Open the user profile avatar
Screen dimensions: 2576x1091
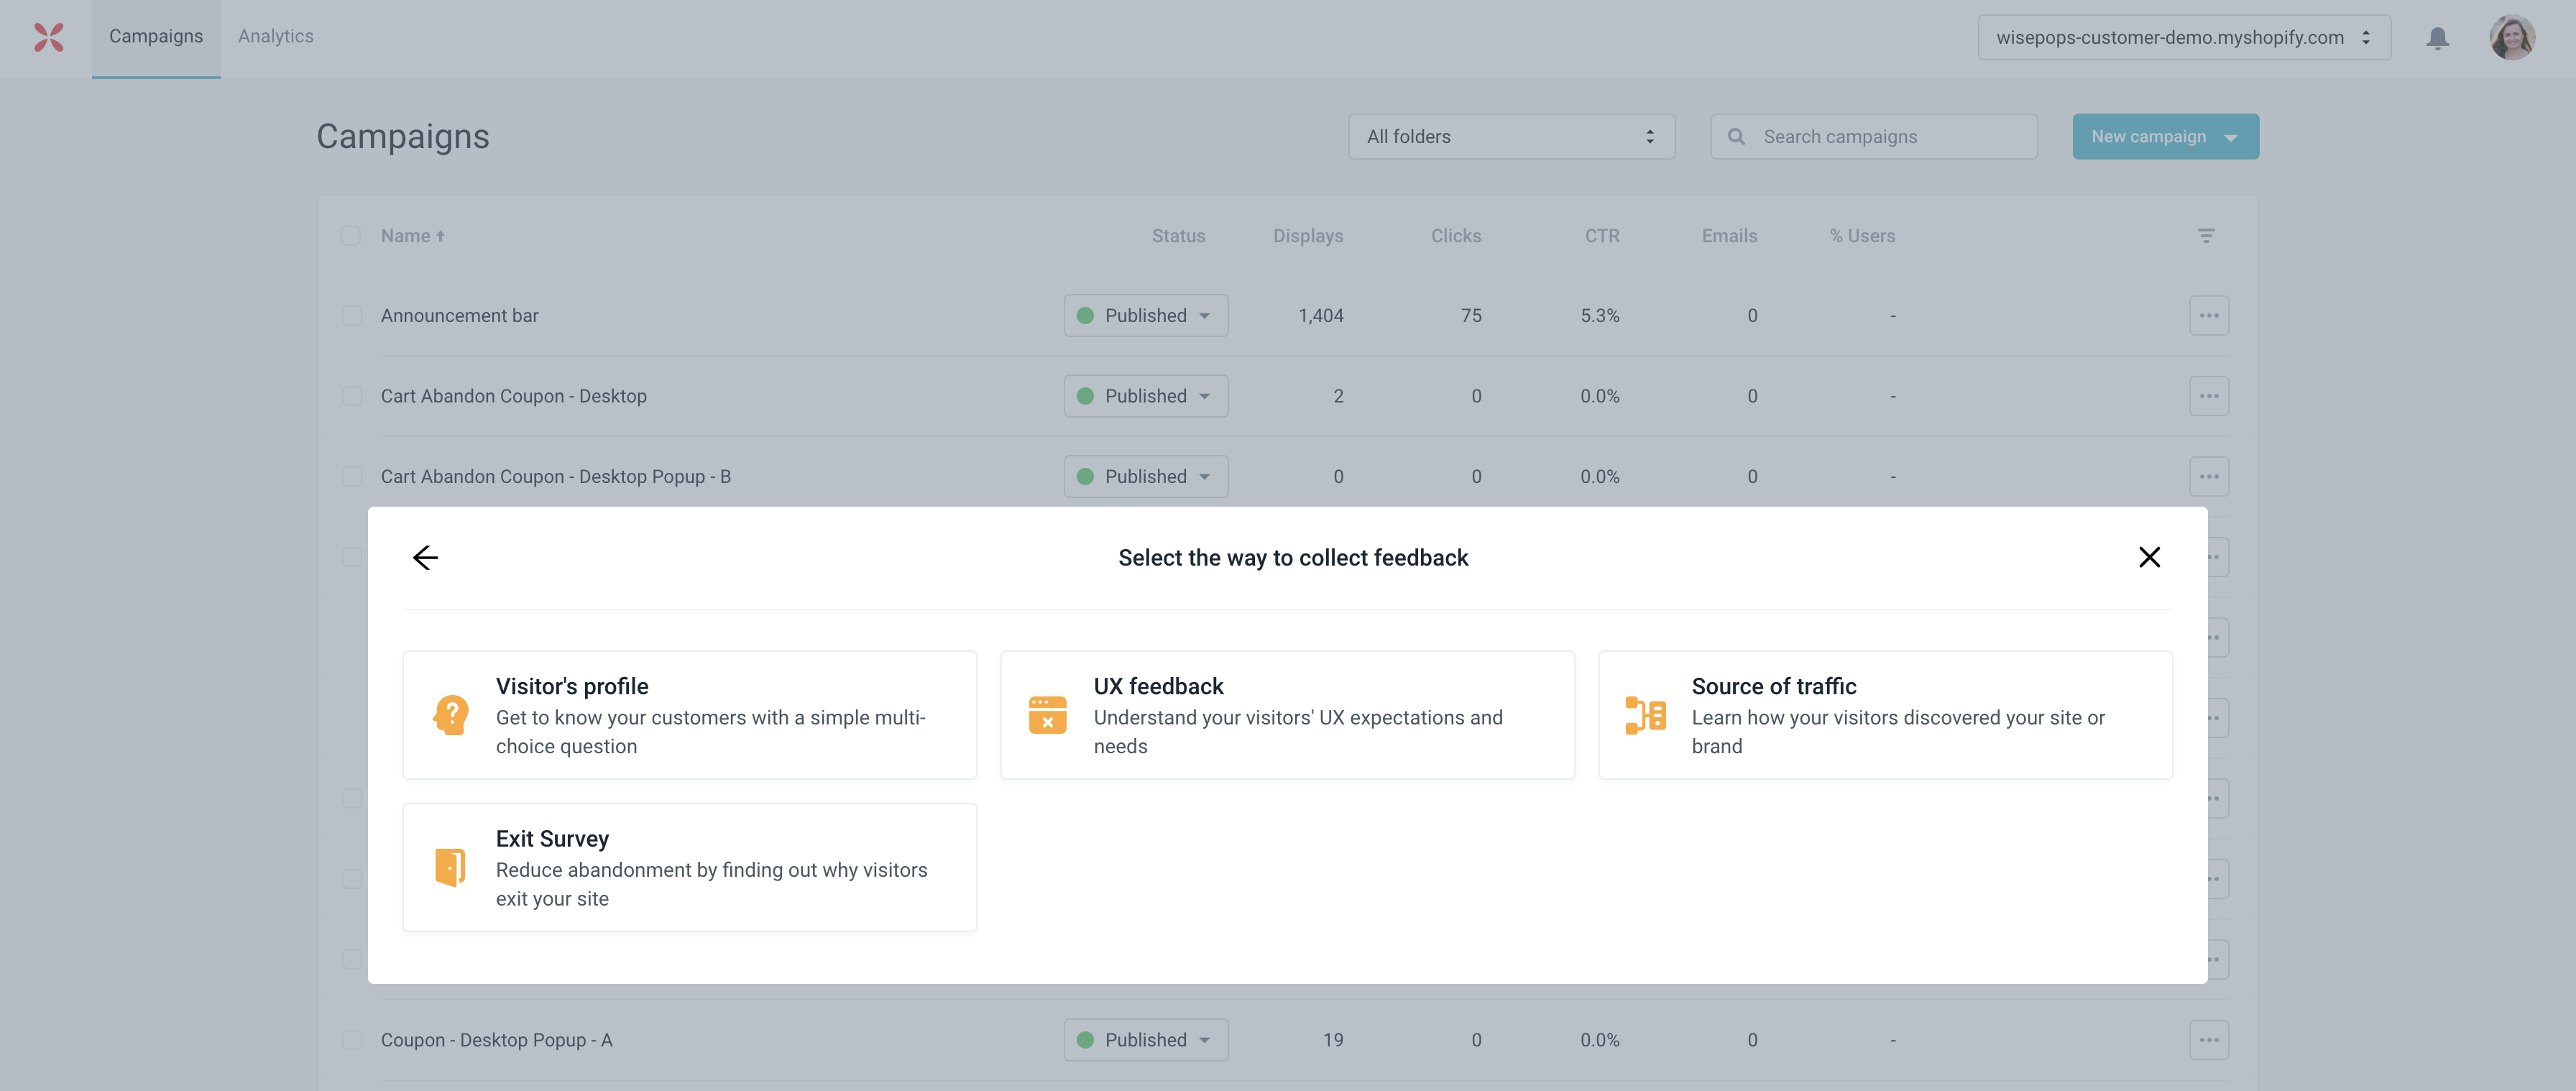point(2511,38)
